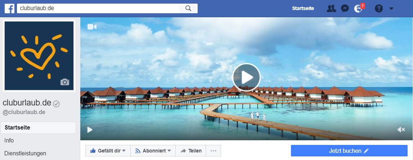Viewport: 413px width, 160px height.
Task: Open the Messenger icon
Action: click(x=345, y=8)
